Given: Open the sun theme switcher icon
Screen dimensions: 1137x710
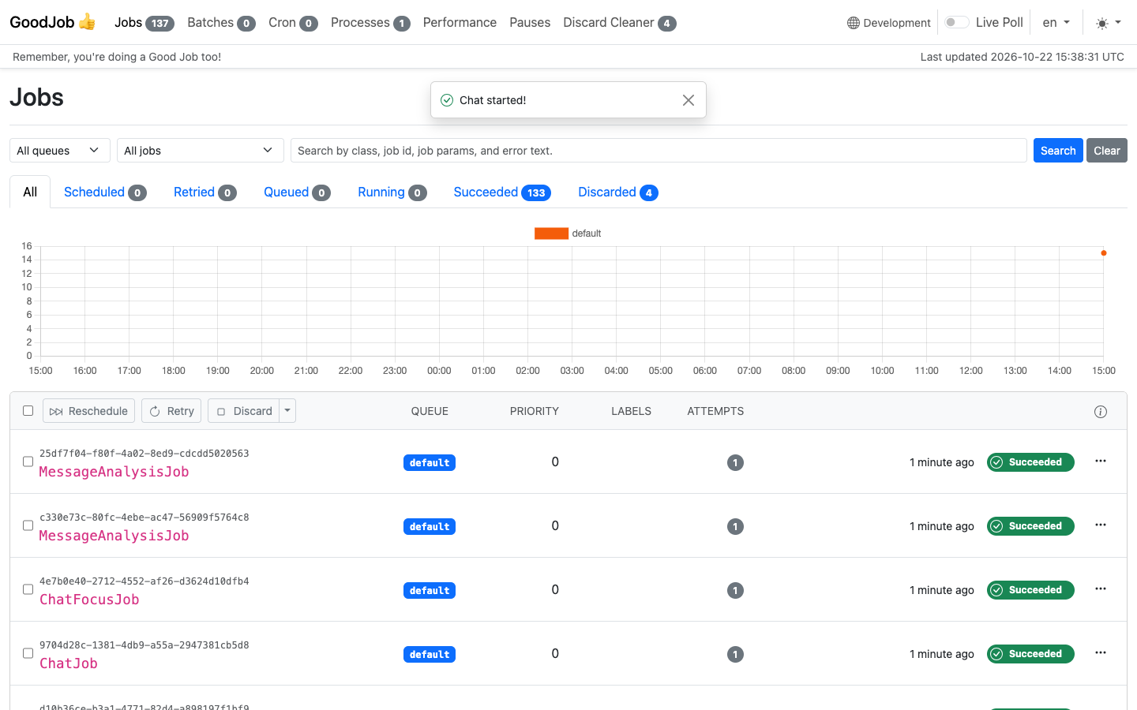Looking at the screenshot, I should click(x=1102, y=24).
